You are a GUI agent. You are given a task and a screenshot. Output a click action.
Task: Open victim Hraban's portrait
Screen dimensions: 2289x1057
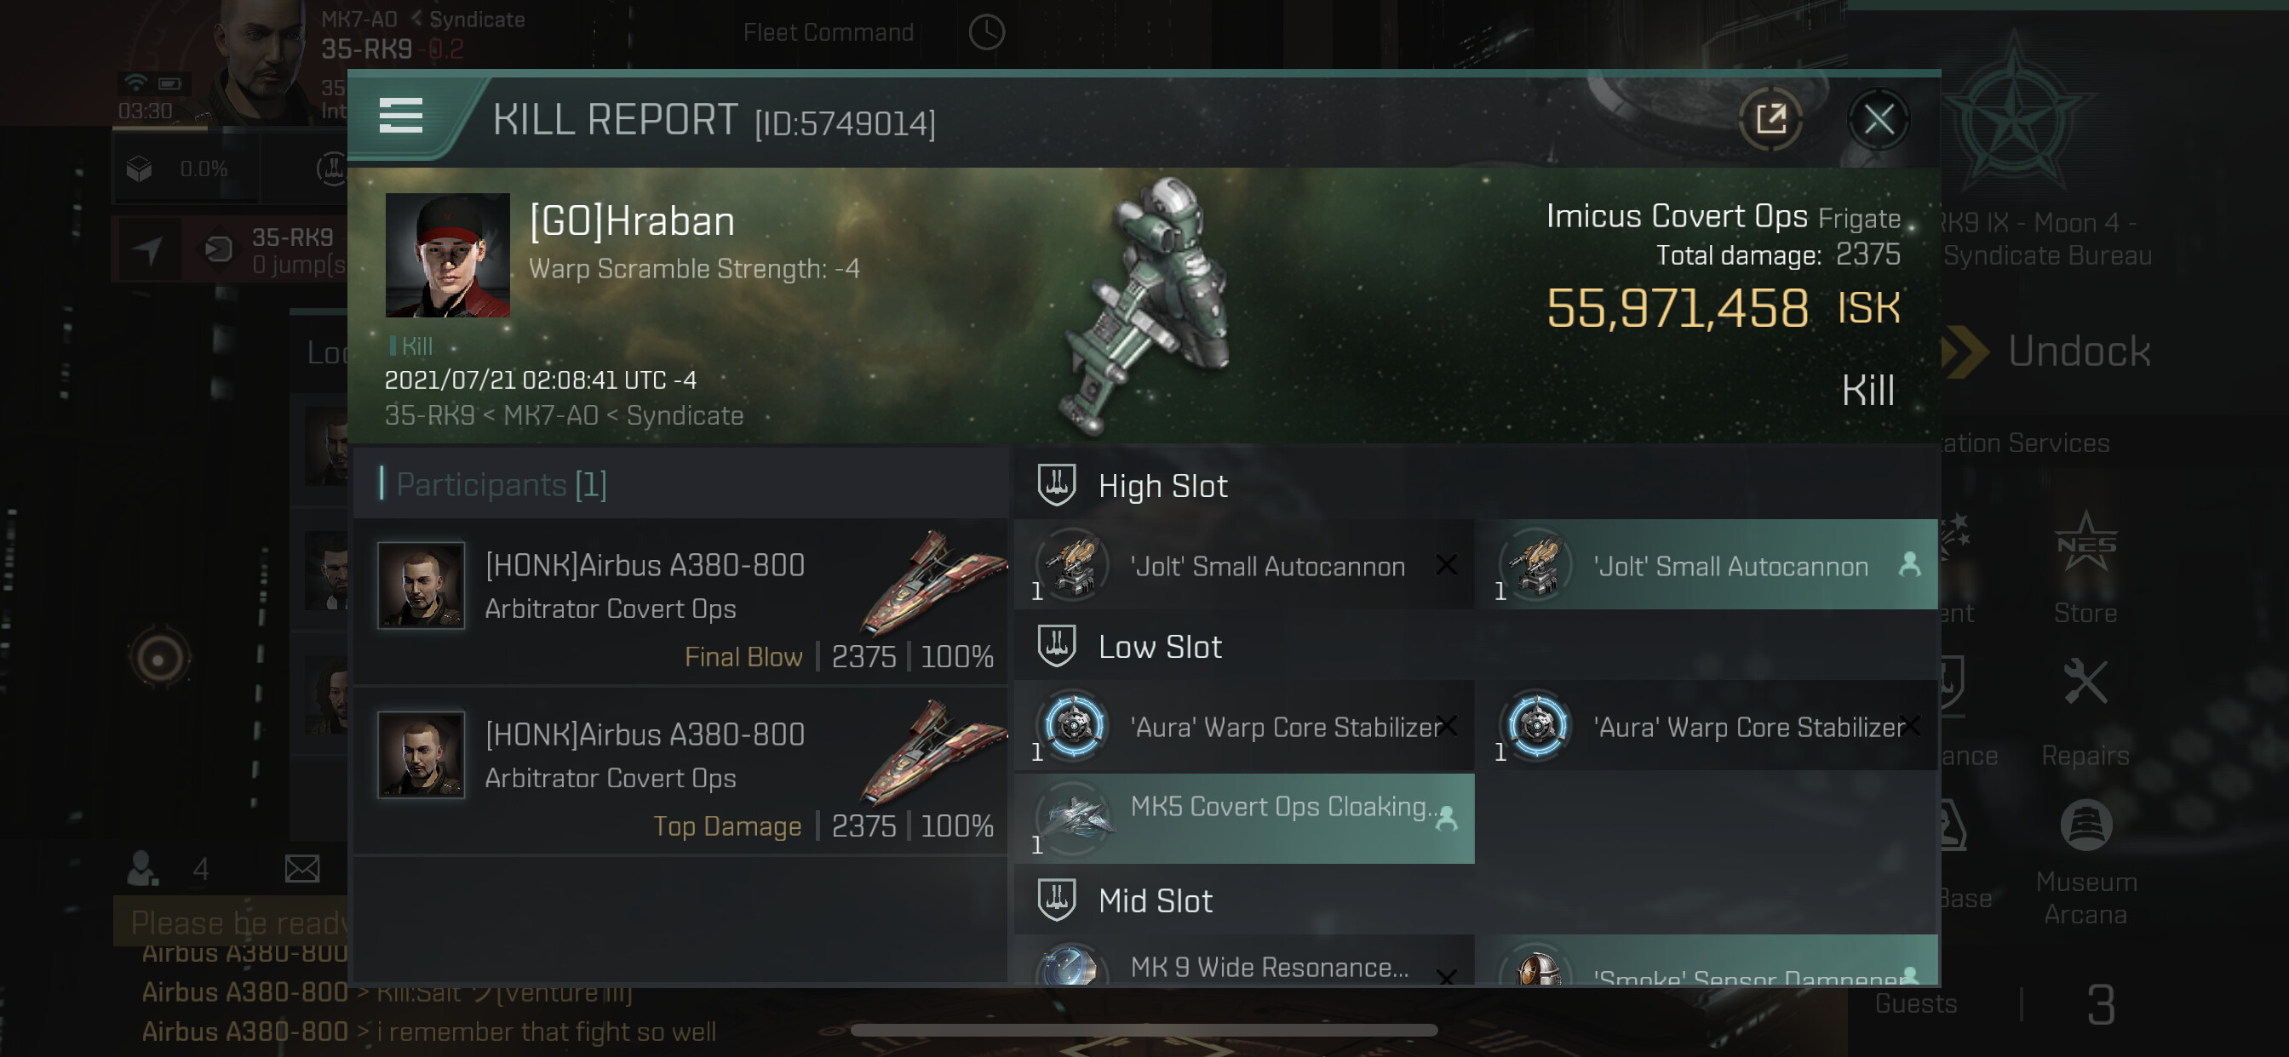point(447,255)
